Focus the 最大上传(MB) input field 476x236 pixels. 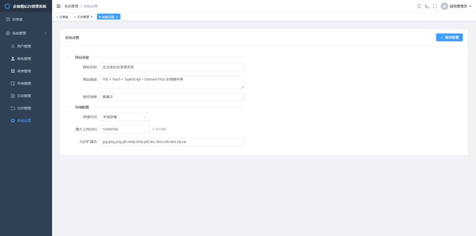(x=124, y=129)
